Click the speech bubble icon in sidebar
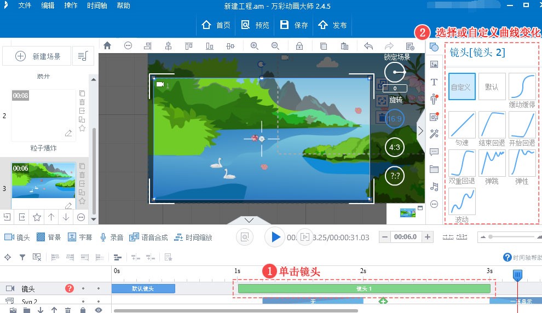This screenshot has height=313, width=542. (434, 152)
